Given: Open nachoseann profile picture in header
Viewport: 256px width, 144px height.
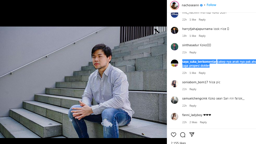Looking at the screenshot, I should (x=175, y=5).
